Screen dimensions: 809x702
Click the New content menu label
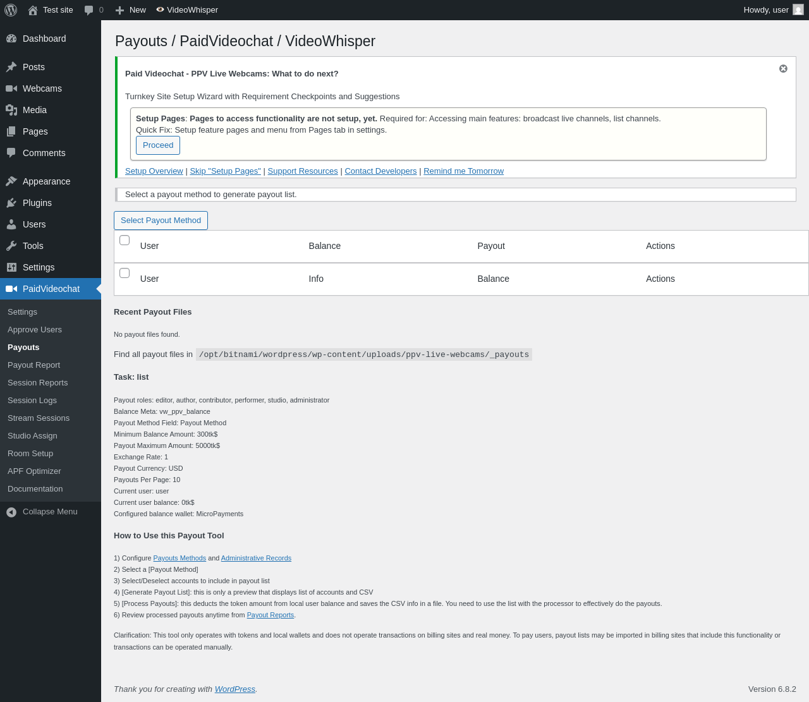(138, 10)
